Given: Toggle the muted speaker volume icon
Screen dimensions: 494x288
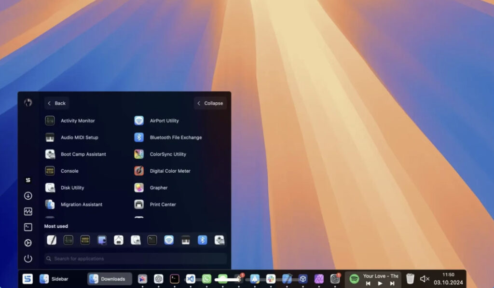Looking at the screenshot, I should 425,279.
